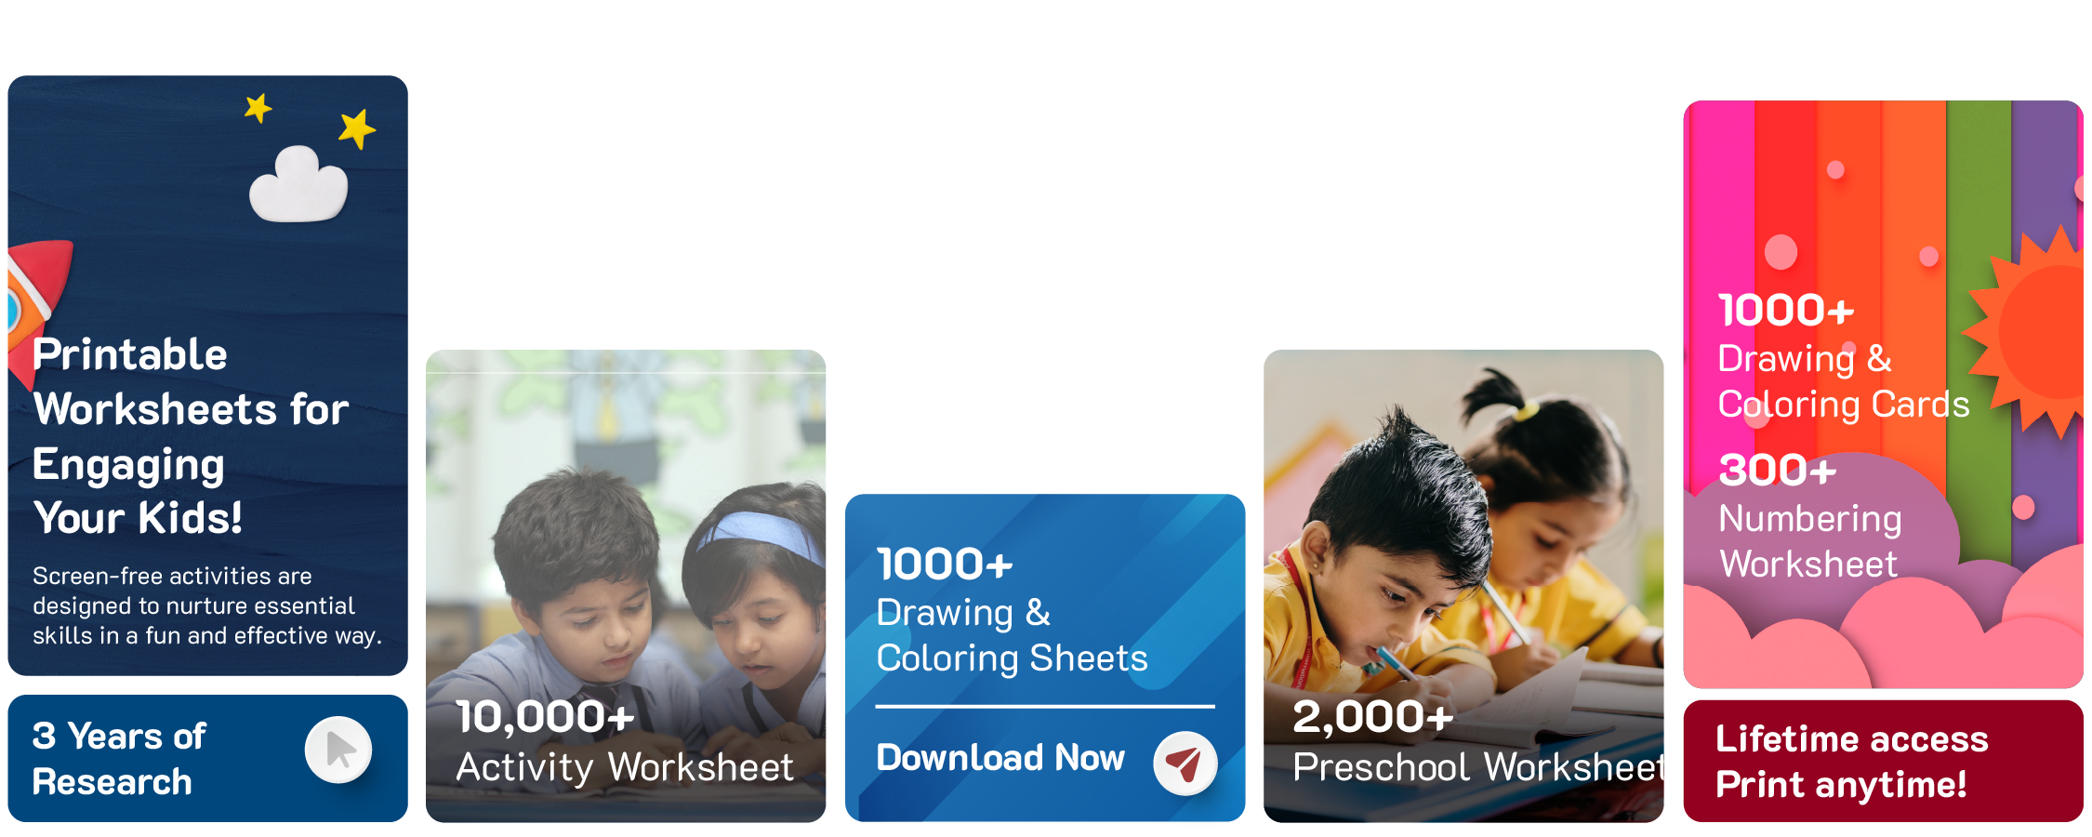Screen dimensions: 2092x837
Task: Click the 300+ Numbering Worksheet text
Action: (x=1809, y=516)
